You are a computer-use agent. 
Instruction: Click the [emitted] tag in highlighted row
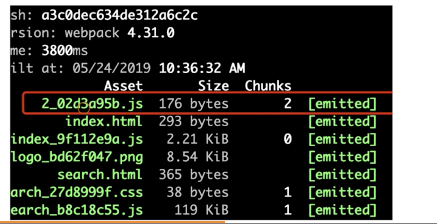point(342,104)
